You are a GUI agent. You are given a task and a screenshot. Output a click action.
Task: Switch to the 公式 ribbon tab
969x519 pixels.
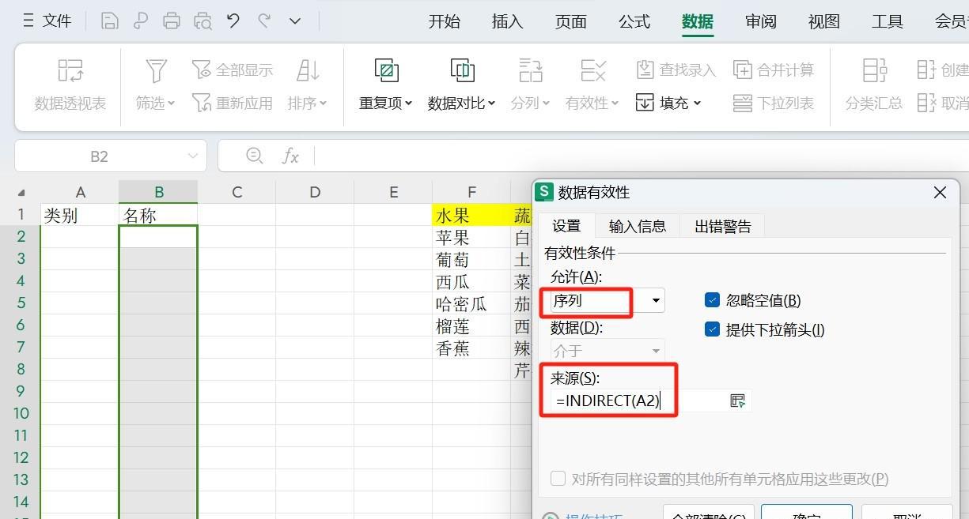(634, 22)
